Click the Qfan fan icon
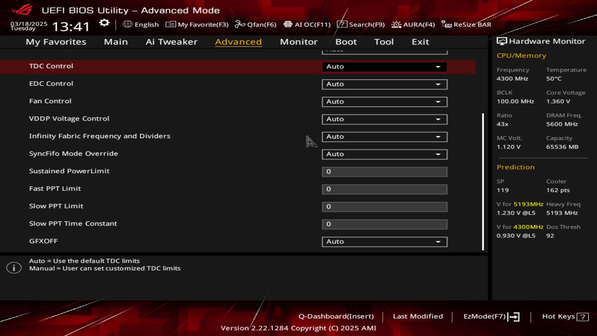The image size is (597, 336). click(x=240, y=24)
